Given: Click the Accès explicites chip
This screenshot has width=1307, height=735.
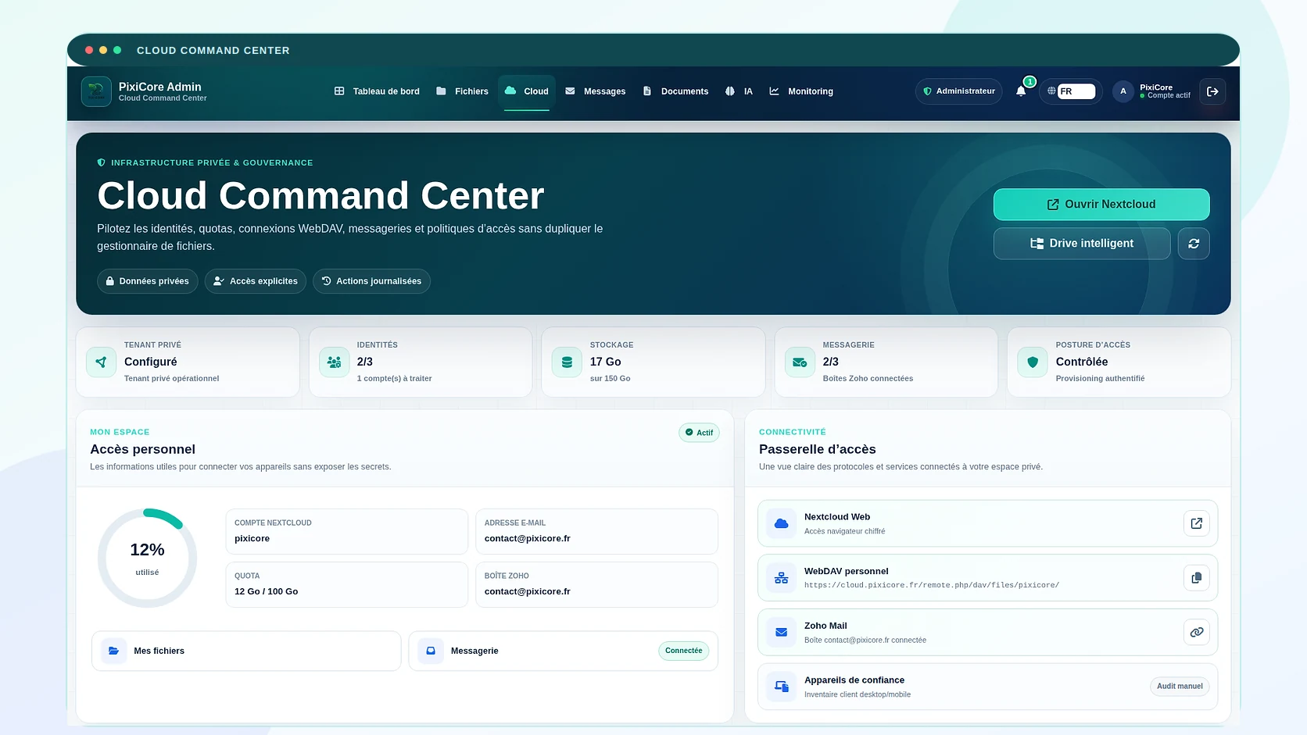Looking at the screenshot, I should tap(256, 281).
